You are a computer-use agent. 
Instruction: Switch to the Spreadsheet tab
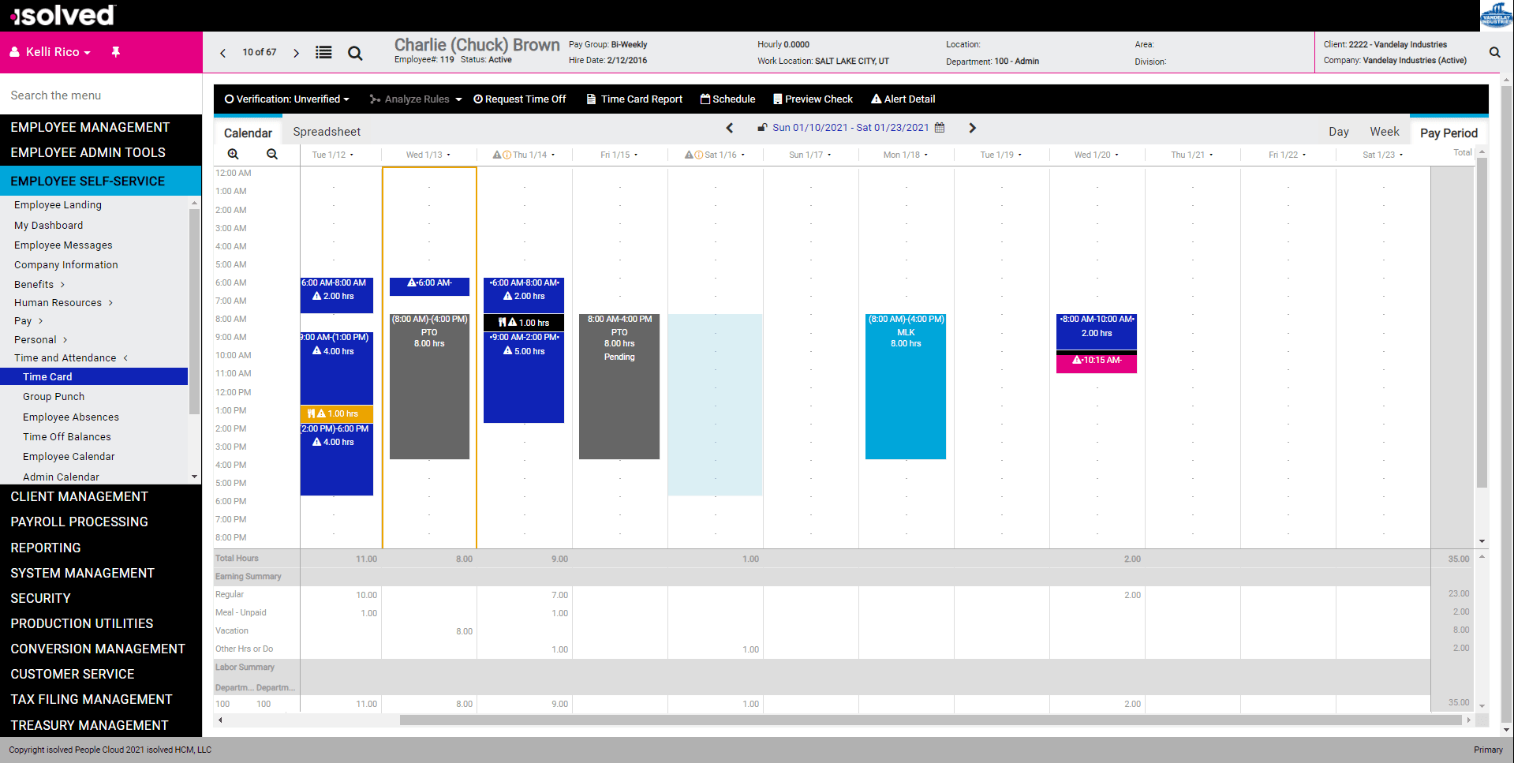coord(327,131)
